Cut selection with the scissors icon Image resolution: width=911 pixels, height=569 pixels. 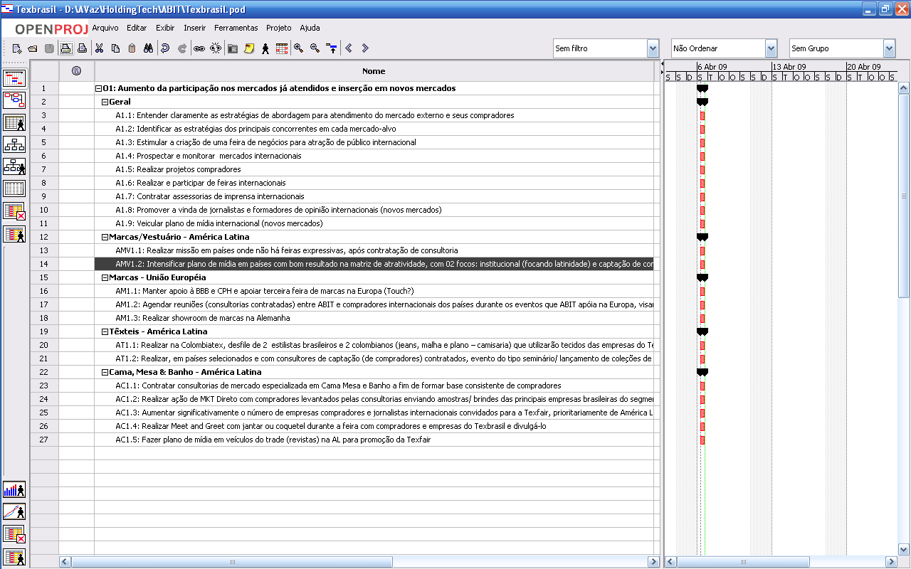(100, 48)
